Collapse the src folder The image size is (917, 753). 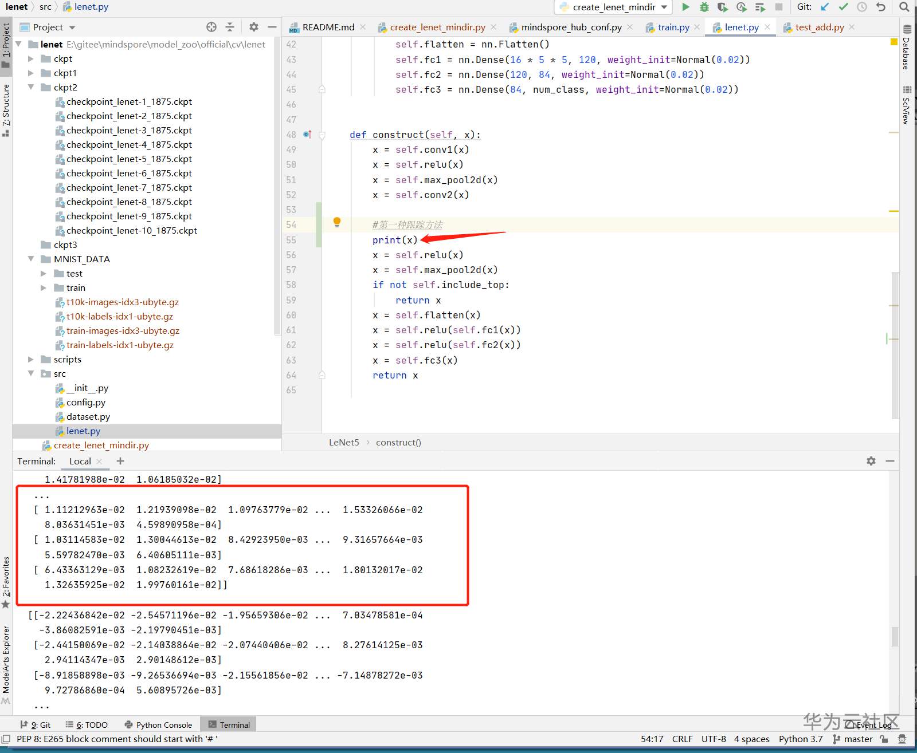pyautogui.click(x=31, y=373)
